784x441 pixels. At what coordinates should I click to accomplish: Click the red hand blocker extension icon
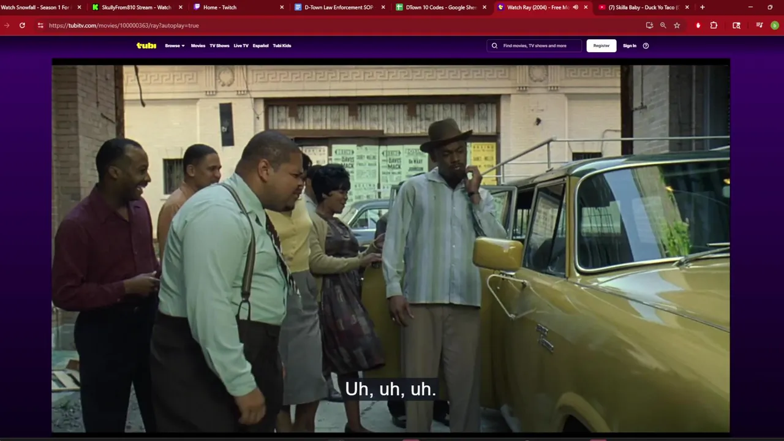(x=698, y=25)
